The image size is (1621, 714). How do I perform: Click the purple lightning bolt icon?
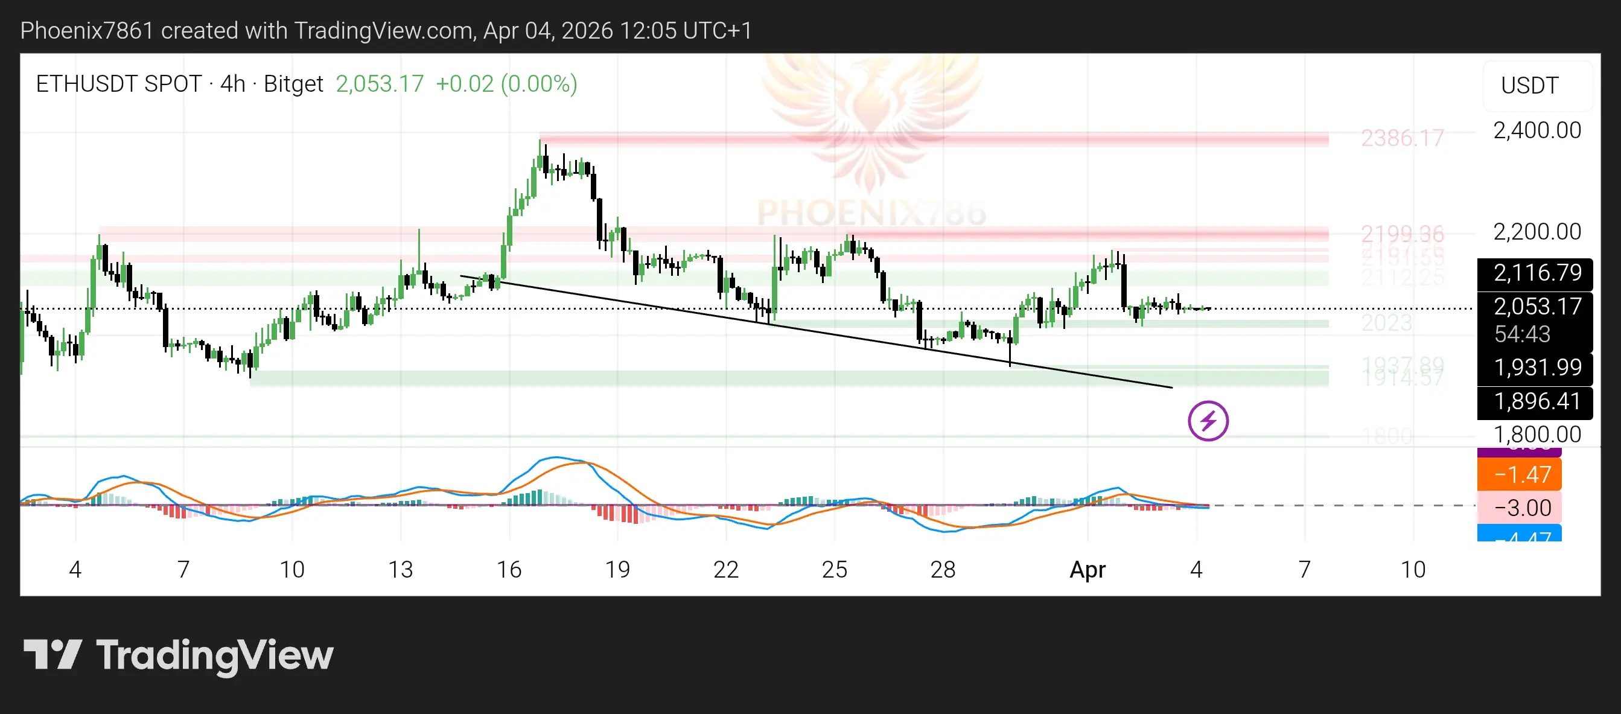click(1208, 420)
